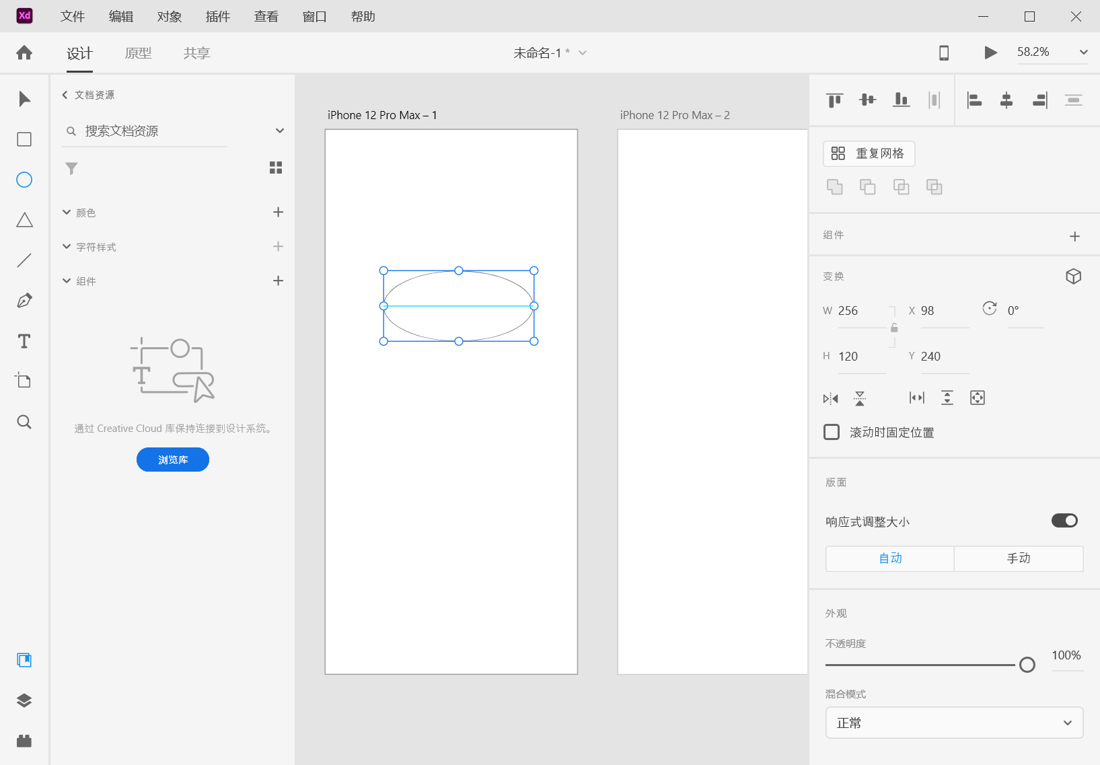Select the Text tool
The height and width of the screenshot is (765, 1100).
[24, 341]
